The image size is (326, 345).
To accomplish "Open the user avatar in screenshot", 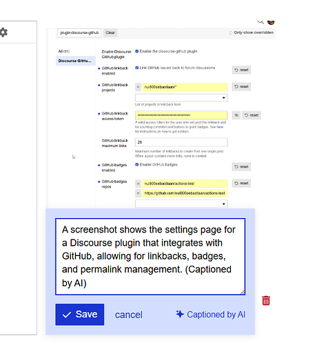I will click(x=271, y=22).
